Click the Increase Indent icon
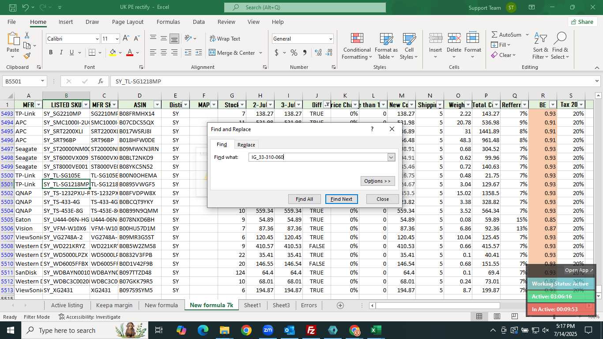 pos(199,53)
